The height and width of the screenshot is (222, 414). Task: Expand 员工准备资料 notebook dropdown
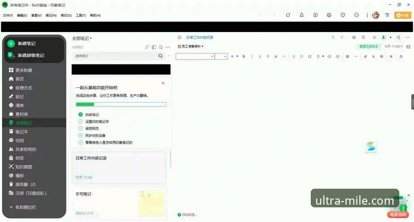click(x=191, y=46)
